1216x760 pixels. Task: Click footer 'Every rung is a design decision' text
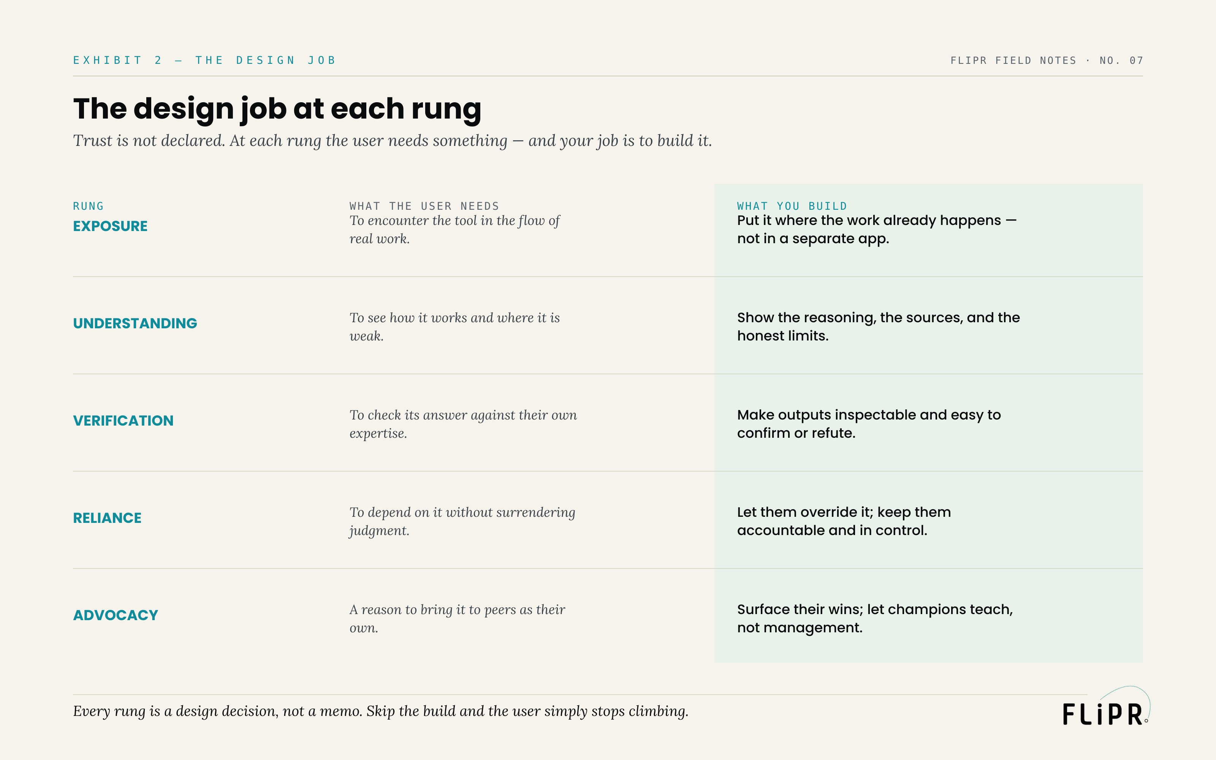tap(380, 711)
